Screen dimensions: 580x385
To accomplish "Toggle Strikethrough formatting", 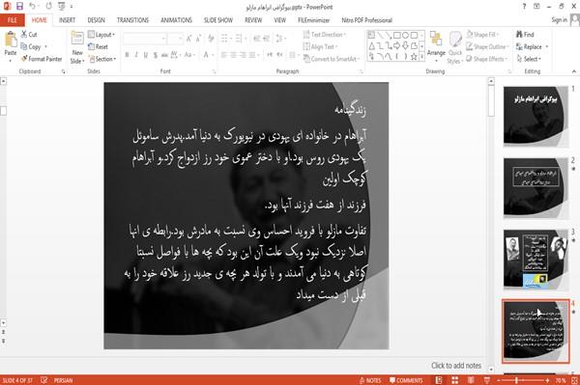I will [164, 55].
